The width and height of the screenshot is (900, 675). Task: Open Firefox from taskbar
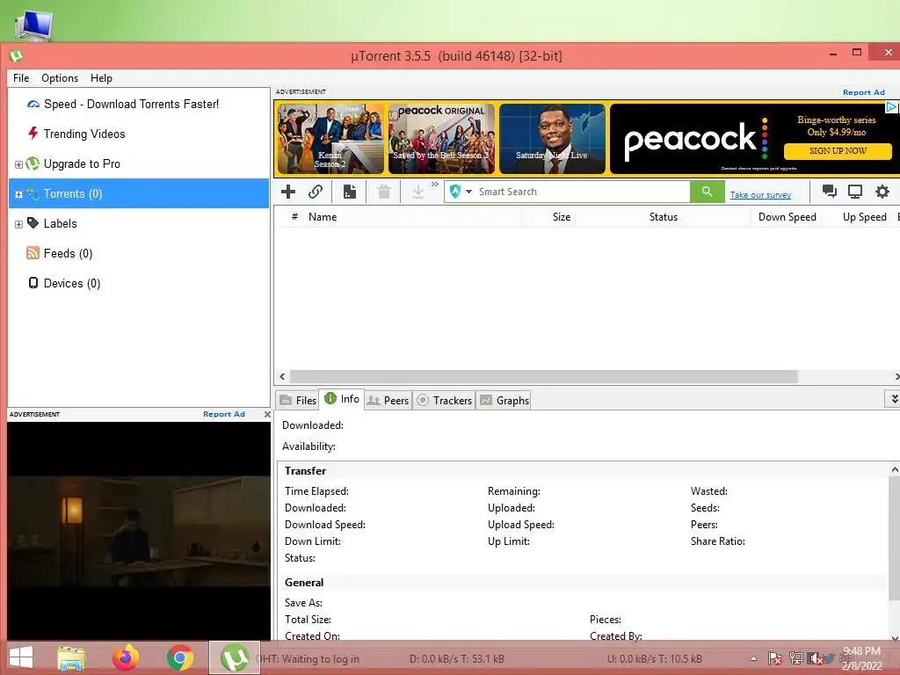pyautogui.click(x=126, y=657)
